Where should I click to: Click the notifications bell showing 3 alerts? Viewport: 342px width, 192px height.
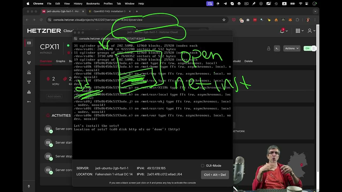pos(281,31)
